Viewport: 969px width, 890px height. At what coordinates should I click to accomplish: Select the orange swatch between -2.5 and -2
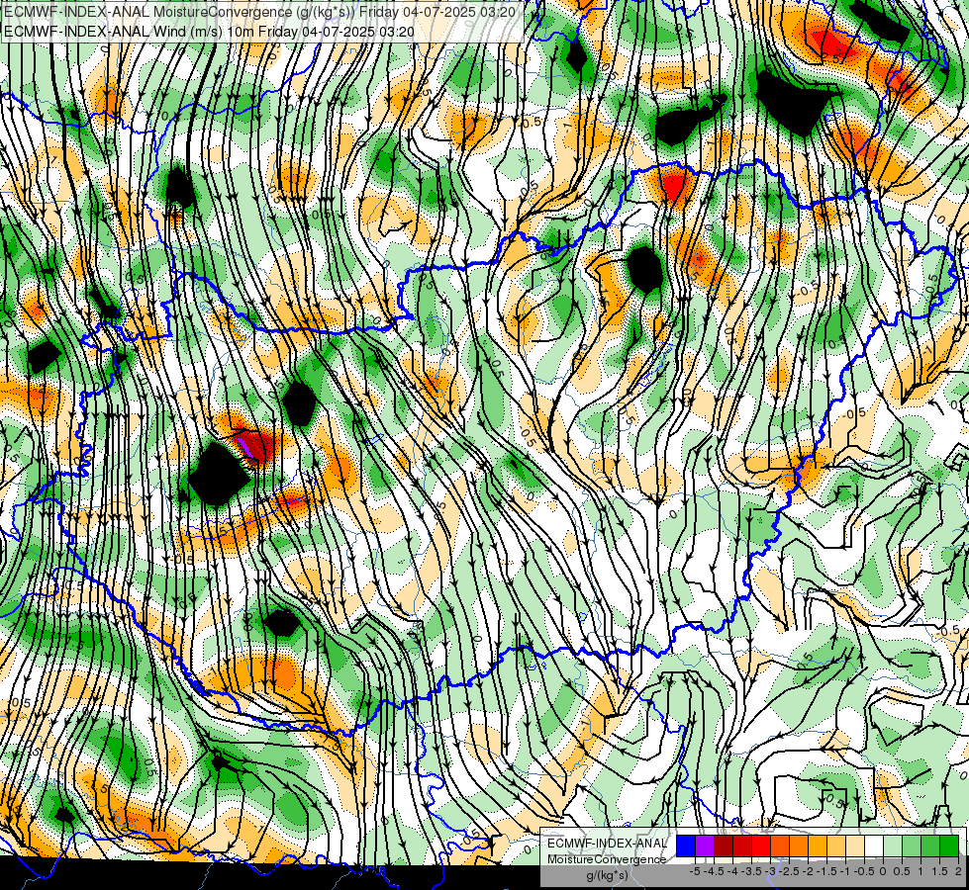click(x=799, y=846)
